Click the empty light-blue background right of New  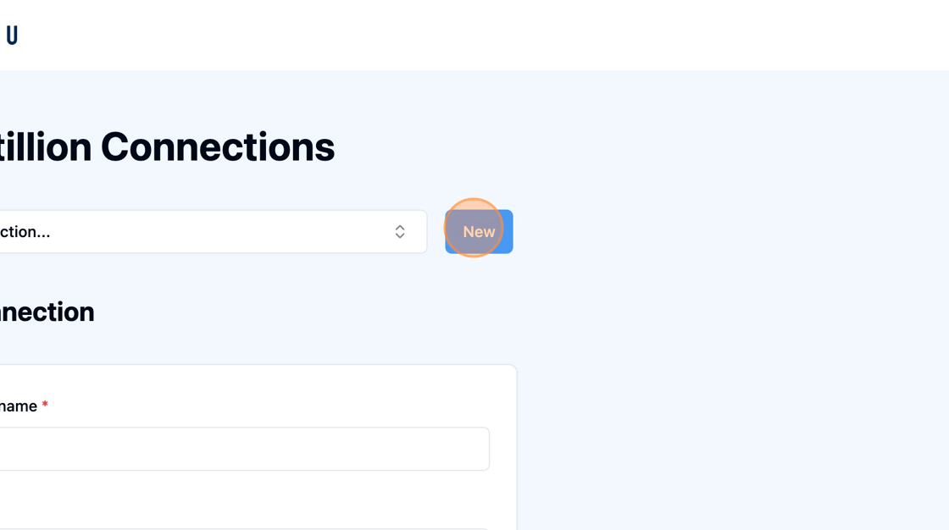pyautogui.click(x=726, y=232)
